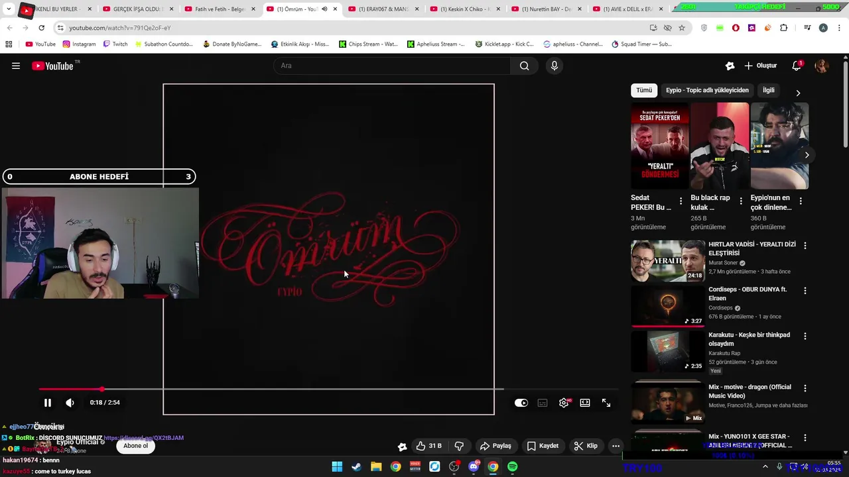Create a clip with the Klip button

[586, 446]
